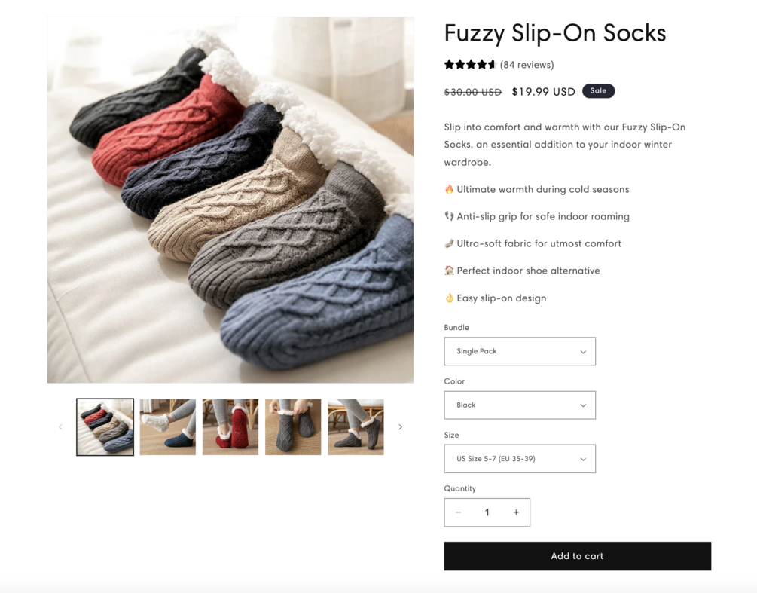
Task: Click the Fuzzy Slip-On Socks title
Action: coord(555,33)
